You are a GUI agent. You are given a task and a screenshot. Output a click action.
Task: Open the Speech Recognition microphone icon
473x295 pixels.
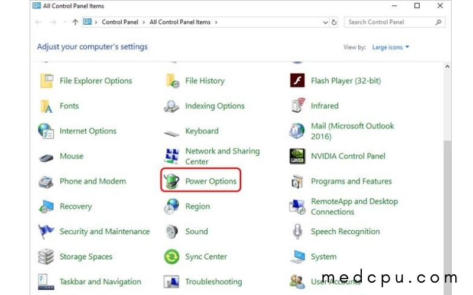coord(297,231)
